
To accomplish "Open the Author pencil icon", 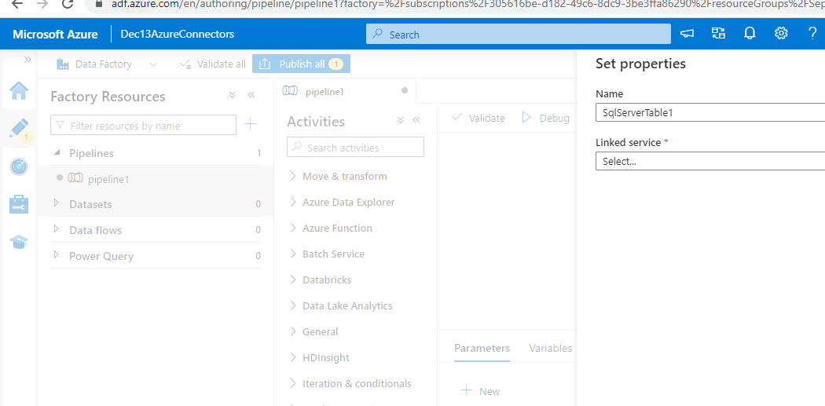I will (x=19, y=129).
